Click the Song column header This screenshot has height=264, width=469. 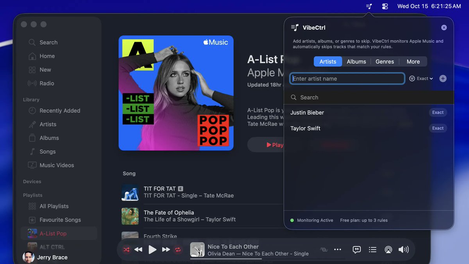[x=129, y=174]
